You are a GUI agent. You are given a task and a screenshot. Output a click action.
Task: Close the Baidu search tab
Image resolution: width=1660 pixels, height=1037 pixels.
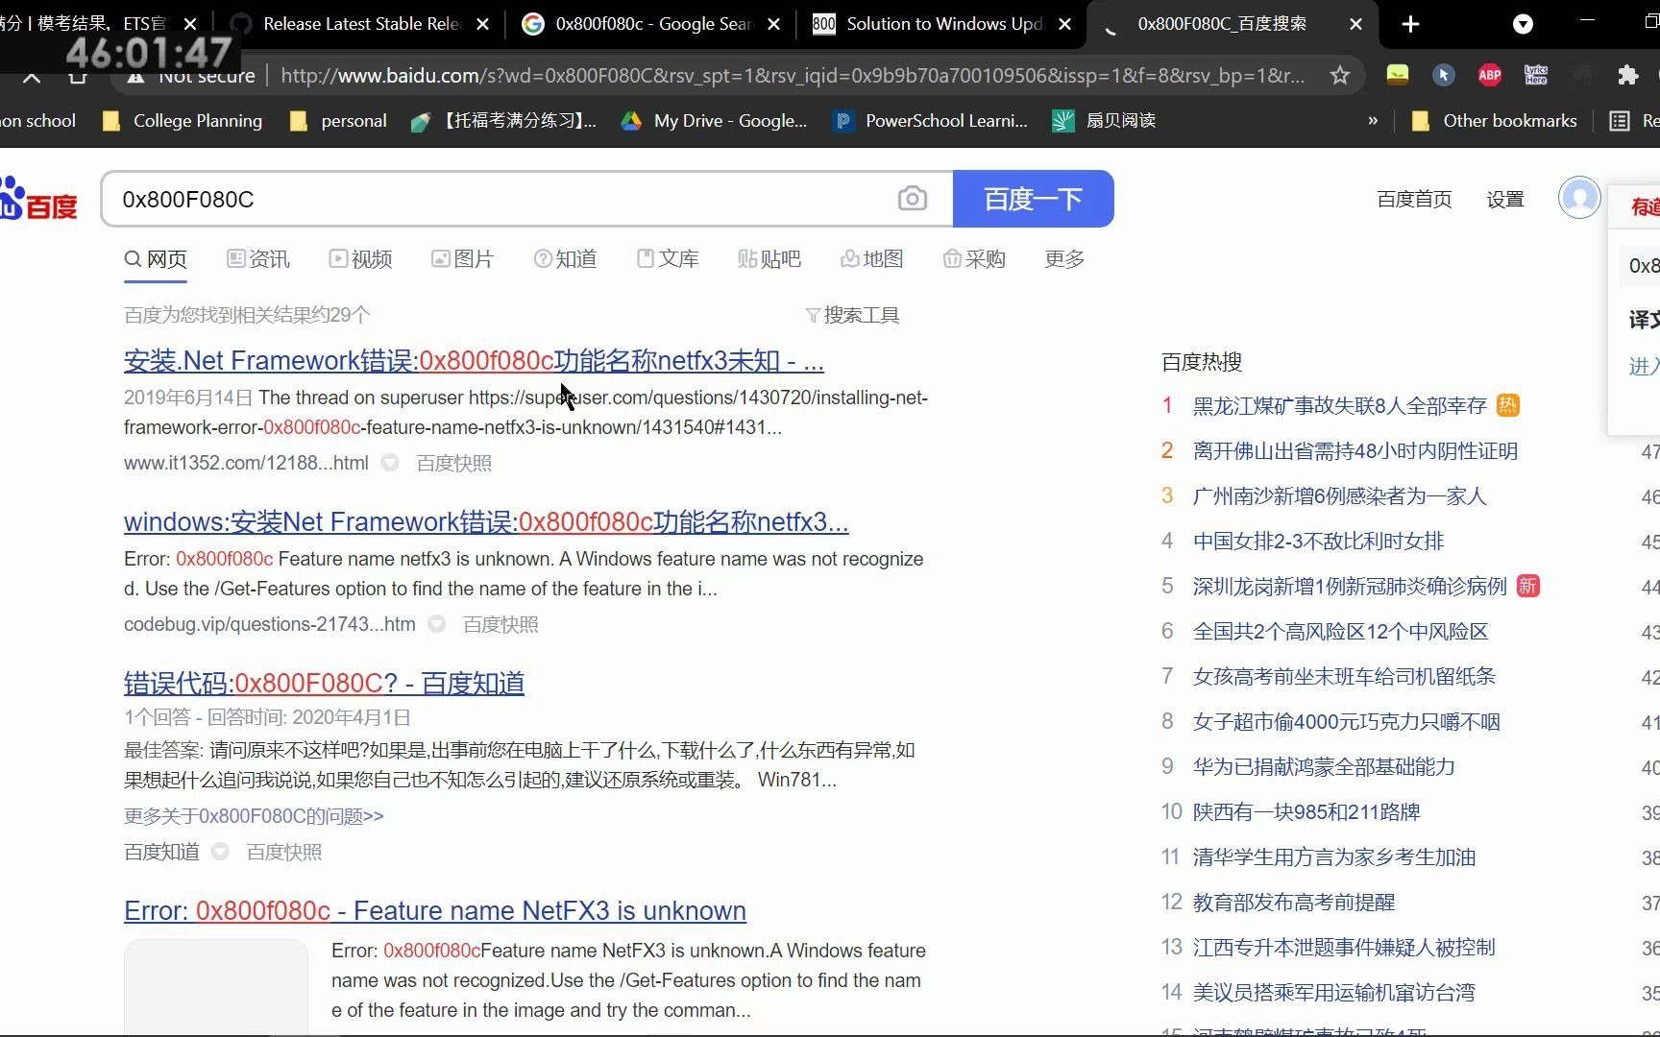[1355, 24]
